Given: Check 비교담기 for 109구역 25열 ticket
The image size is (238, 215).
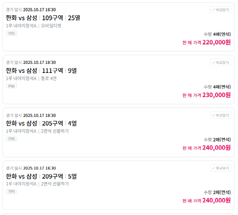Looking at the screenshot, I should point(220,10).
